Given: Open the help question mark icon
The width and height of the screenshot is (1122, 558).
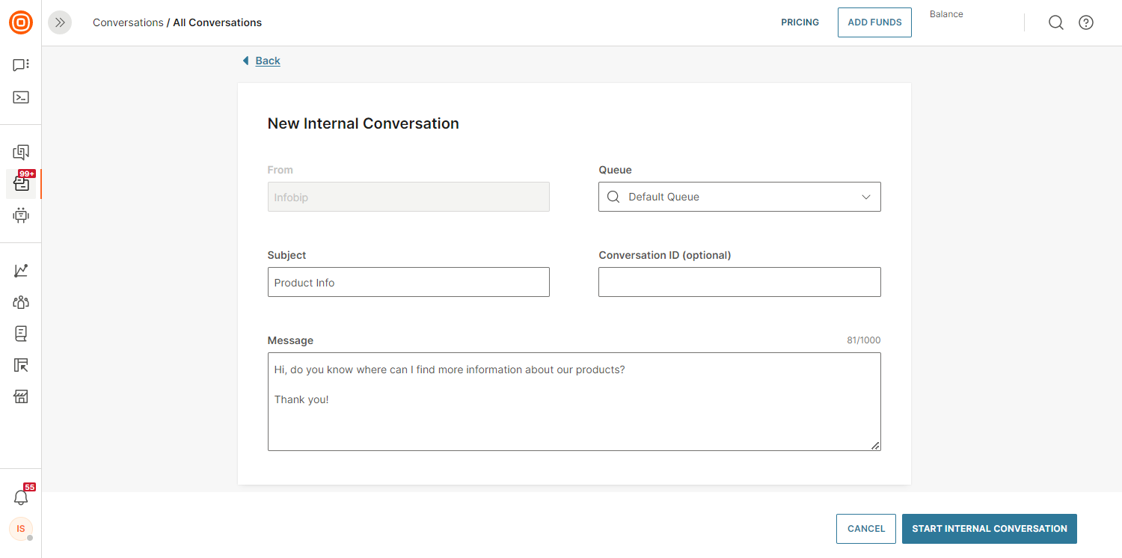Looking at the screenshot, I should pos(1086,22).
